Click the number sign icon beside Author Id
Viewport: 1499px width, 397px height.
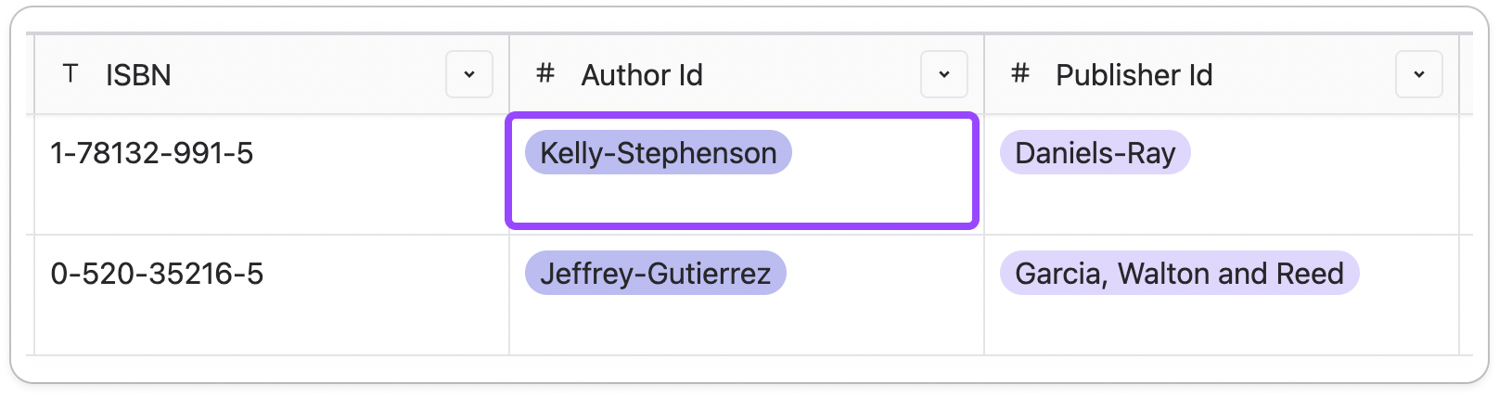pyautogui.click(x=545, y=73)
